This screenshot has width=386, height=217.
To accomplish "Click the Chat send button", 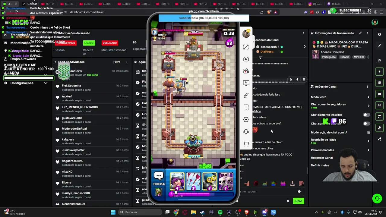I will pyautogui.click(x=298, y=201).
